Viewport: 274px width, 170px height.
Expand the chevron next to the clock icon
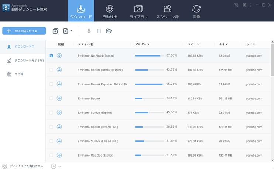tap(59, 166)
